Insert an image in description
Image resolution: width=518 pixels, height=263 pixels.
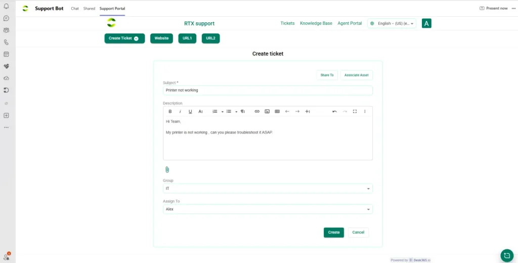coord(267,111)
